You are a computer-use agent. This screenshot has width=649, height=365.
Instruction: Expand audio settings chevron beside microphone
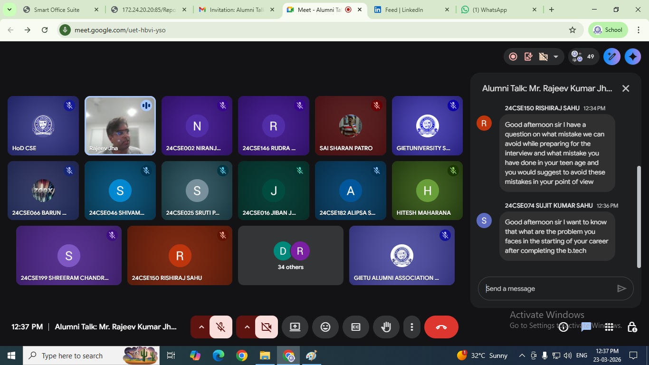click(201, 327)
